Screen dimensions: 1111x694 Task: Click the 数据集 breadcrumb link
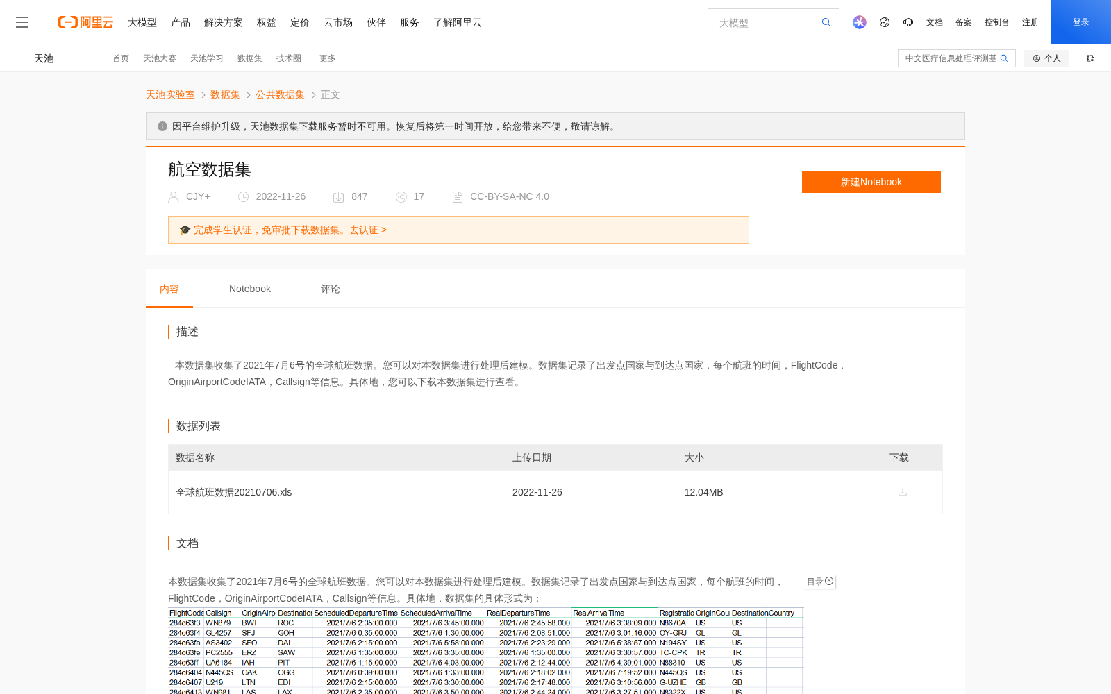tap(225, 94)
